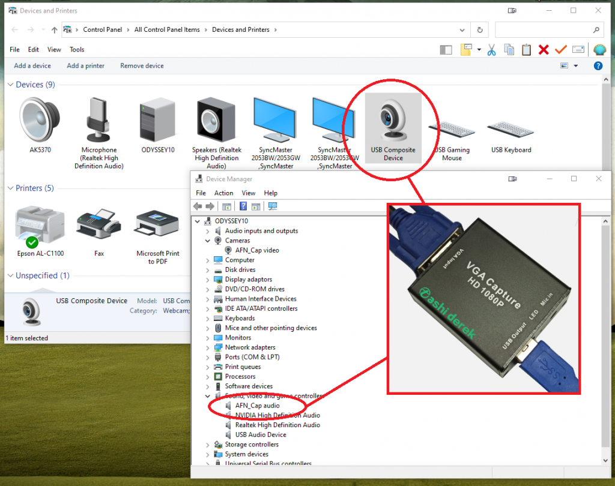The width and height of the screenshot is (615, 486).
Task: Expand the Display adaptors tree node
Action: [208, 280]
